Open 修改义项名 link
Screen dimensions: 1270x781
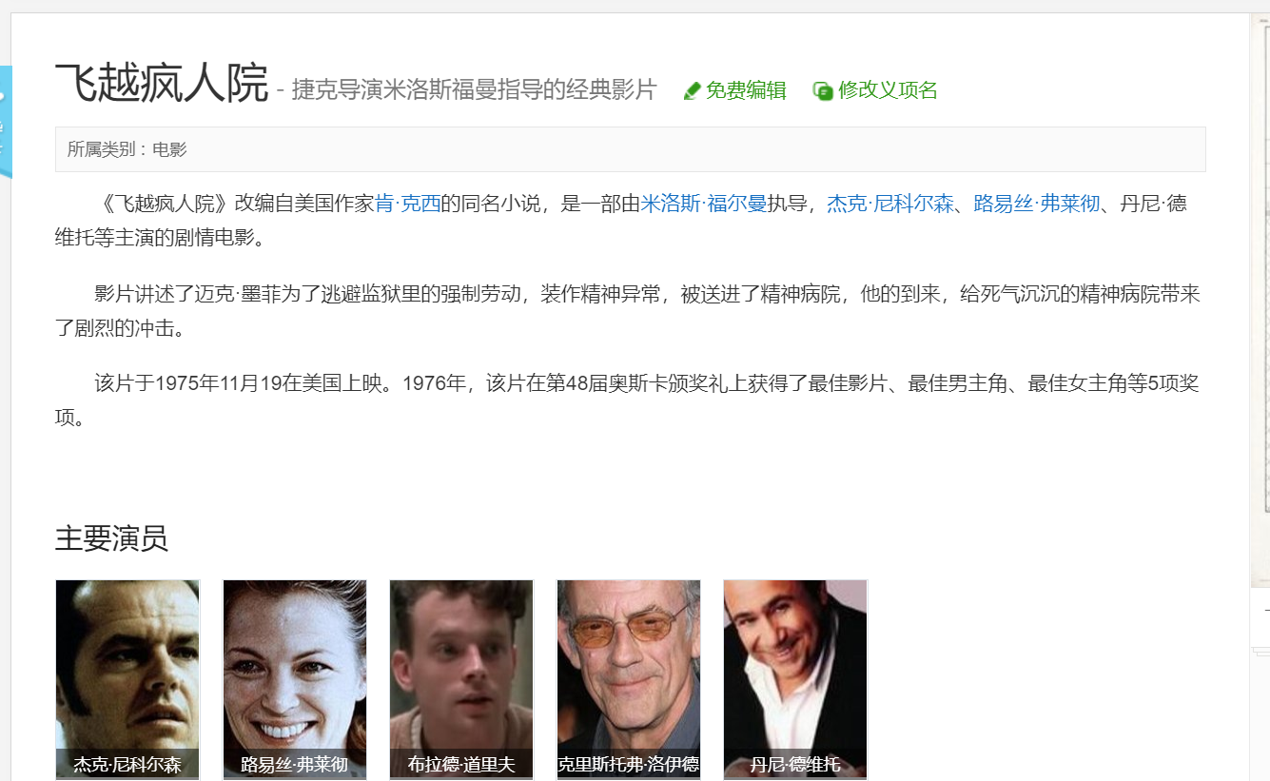coord(888,90)
